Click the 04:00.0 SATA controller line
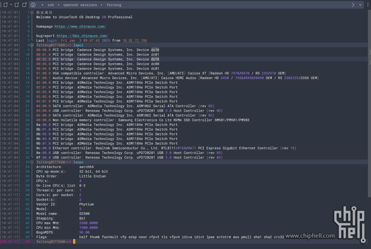Image resolution: width=371 pixels, height=249 pixels. 125,106
